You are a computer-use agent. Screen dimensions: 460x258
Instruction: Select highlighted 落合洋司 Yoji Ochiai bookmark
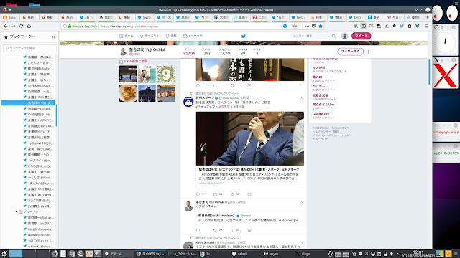coord(27,102)
